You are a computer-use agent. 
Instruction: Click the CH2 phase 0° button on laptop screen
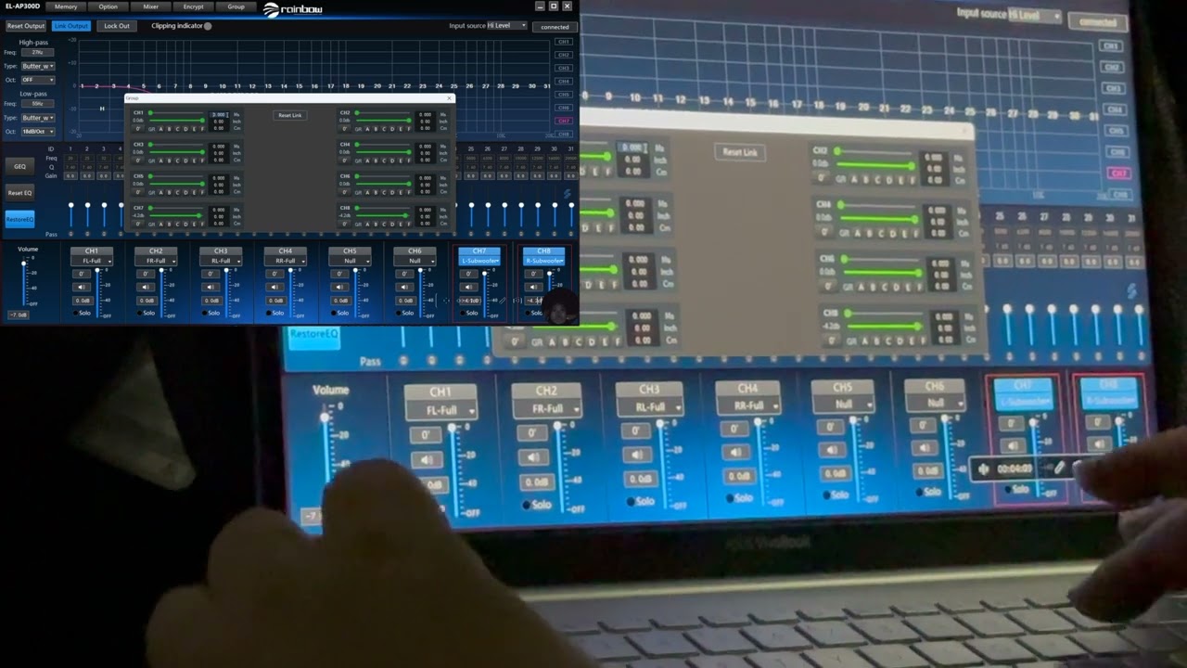pos(532,433)
